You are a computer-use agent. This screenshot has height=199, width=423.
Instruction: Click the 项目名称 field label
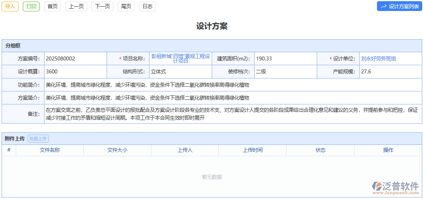[x=134, y=58]
